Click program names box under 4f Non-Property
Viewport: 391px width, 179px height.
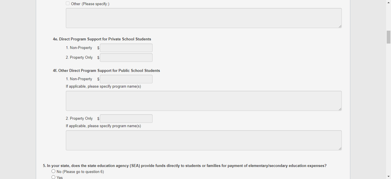click(x=204, y=101)
